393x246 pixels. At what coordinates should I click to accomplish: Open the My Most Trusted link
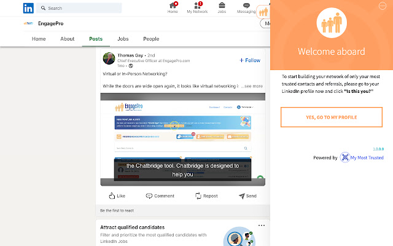point(362,157)
